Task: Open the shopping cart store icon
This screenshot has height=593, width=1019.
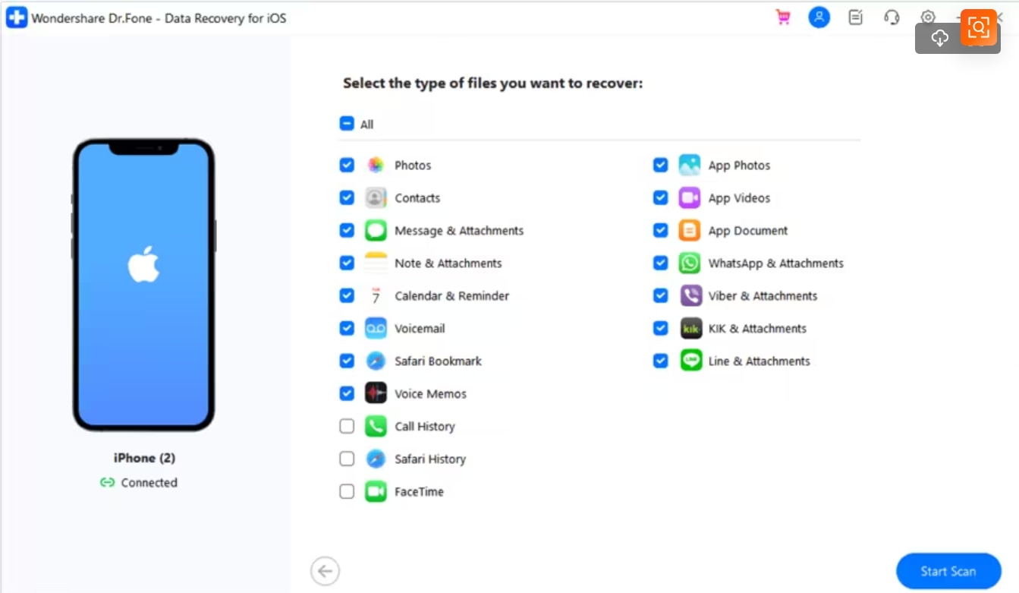Action: click(x=782, y=17)
